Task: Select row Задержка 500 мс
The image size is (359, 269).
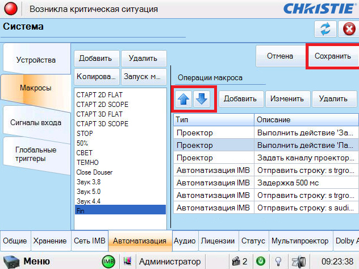Action: [x=266, y=183]
